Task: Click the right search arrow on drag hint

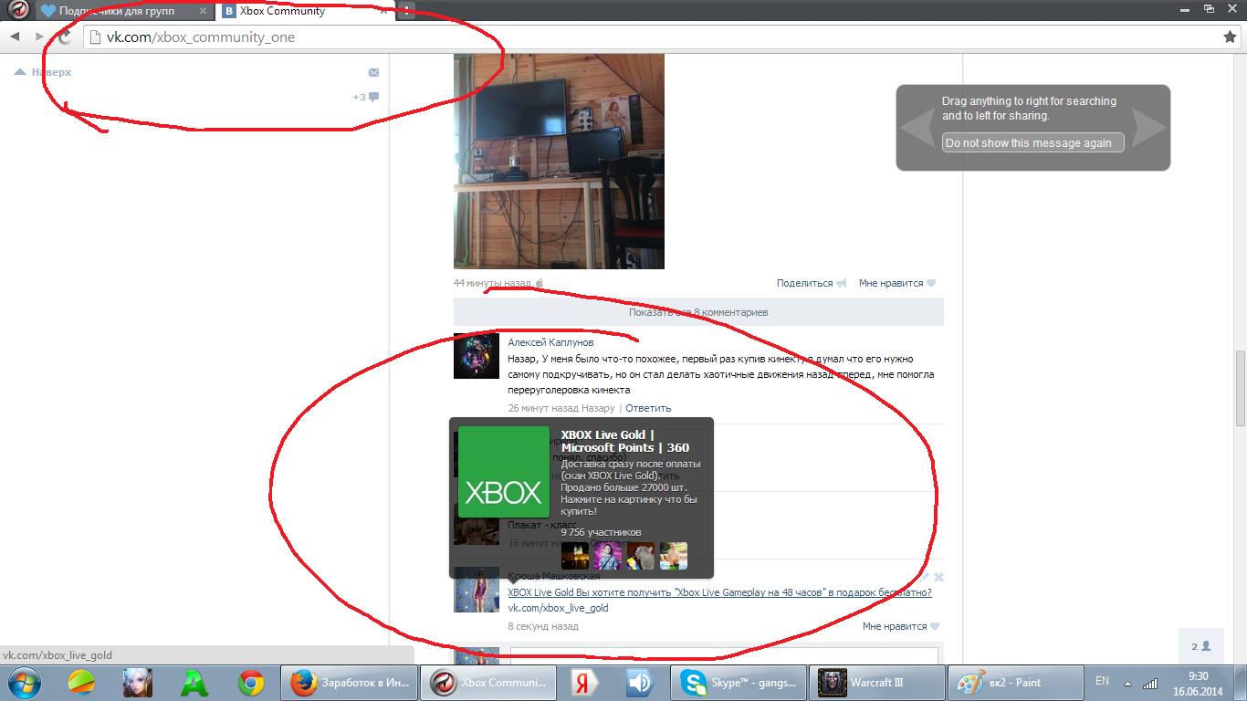Action: pyautogui.click(x=1148, y=128)
